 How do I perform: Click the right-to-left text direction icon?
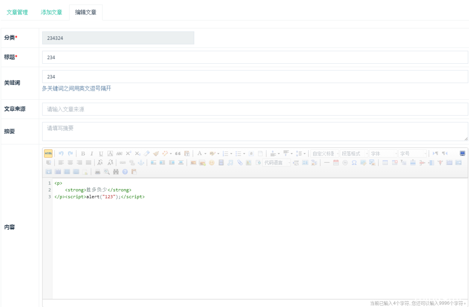click(445, 153)
